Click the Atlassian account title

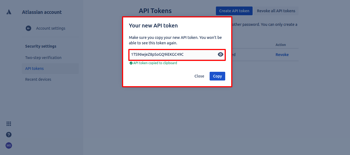(42, 12)
